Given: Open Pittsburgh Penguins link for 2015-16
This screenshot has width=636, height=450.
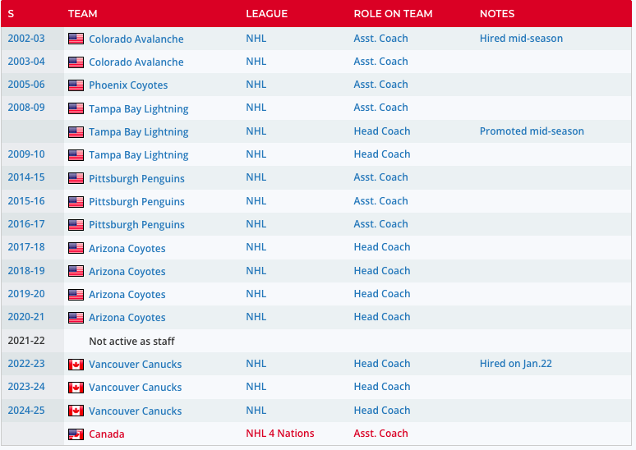Looking at the screenshot, I should tap(136, 202).
